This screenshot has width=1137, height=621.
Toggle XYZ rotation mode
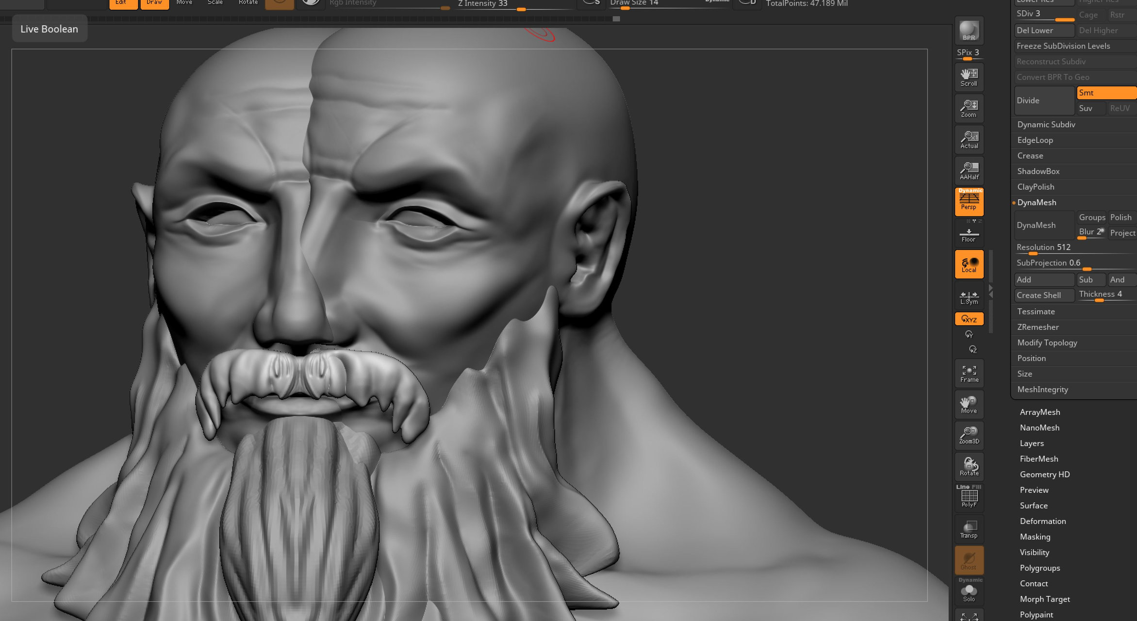[x=969, y=319]
